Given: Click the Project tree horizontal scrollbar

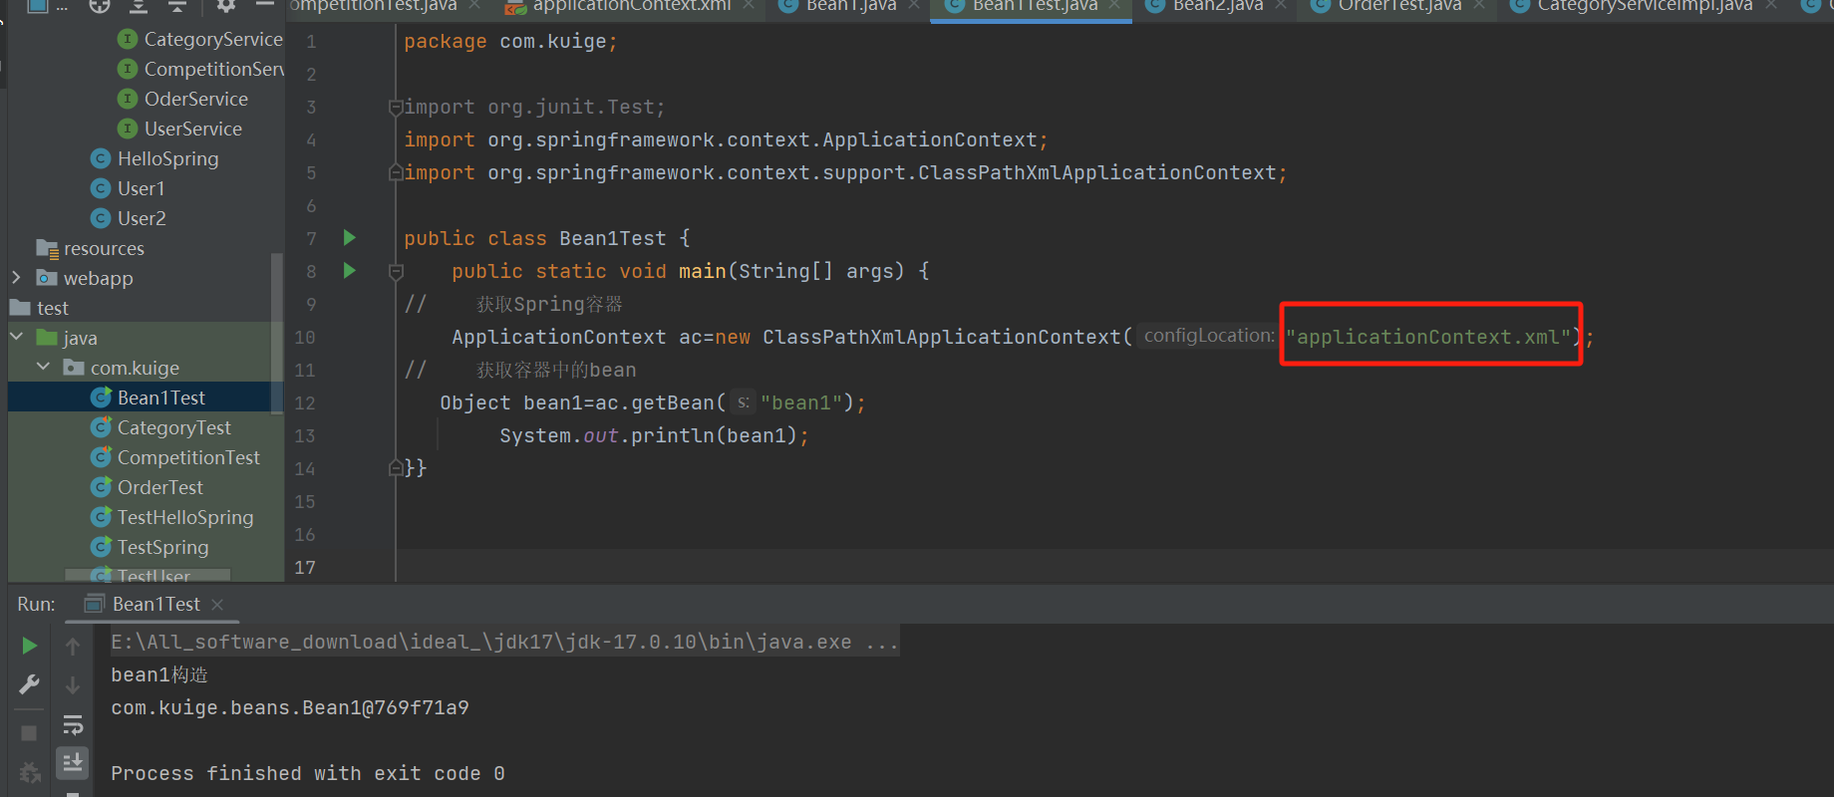Looking at the screenshot, I should tap(148, 575).
